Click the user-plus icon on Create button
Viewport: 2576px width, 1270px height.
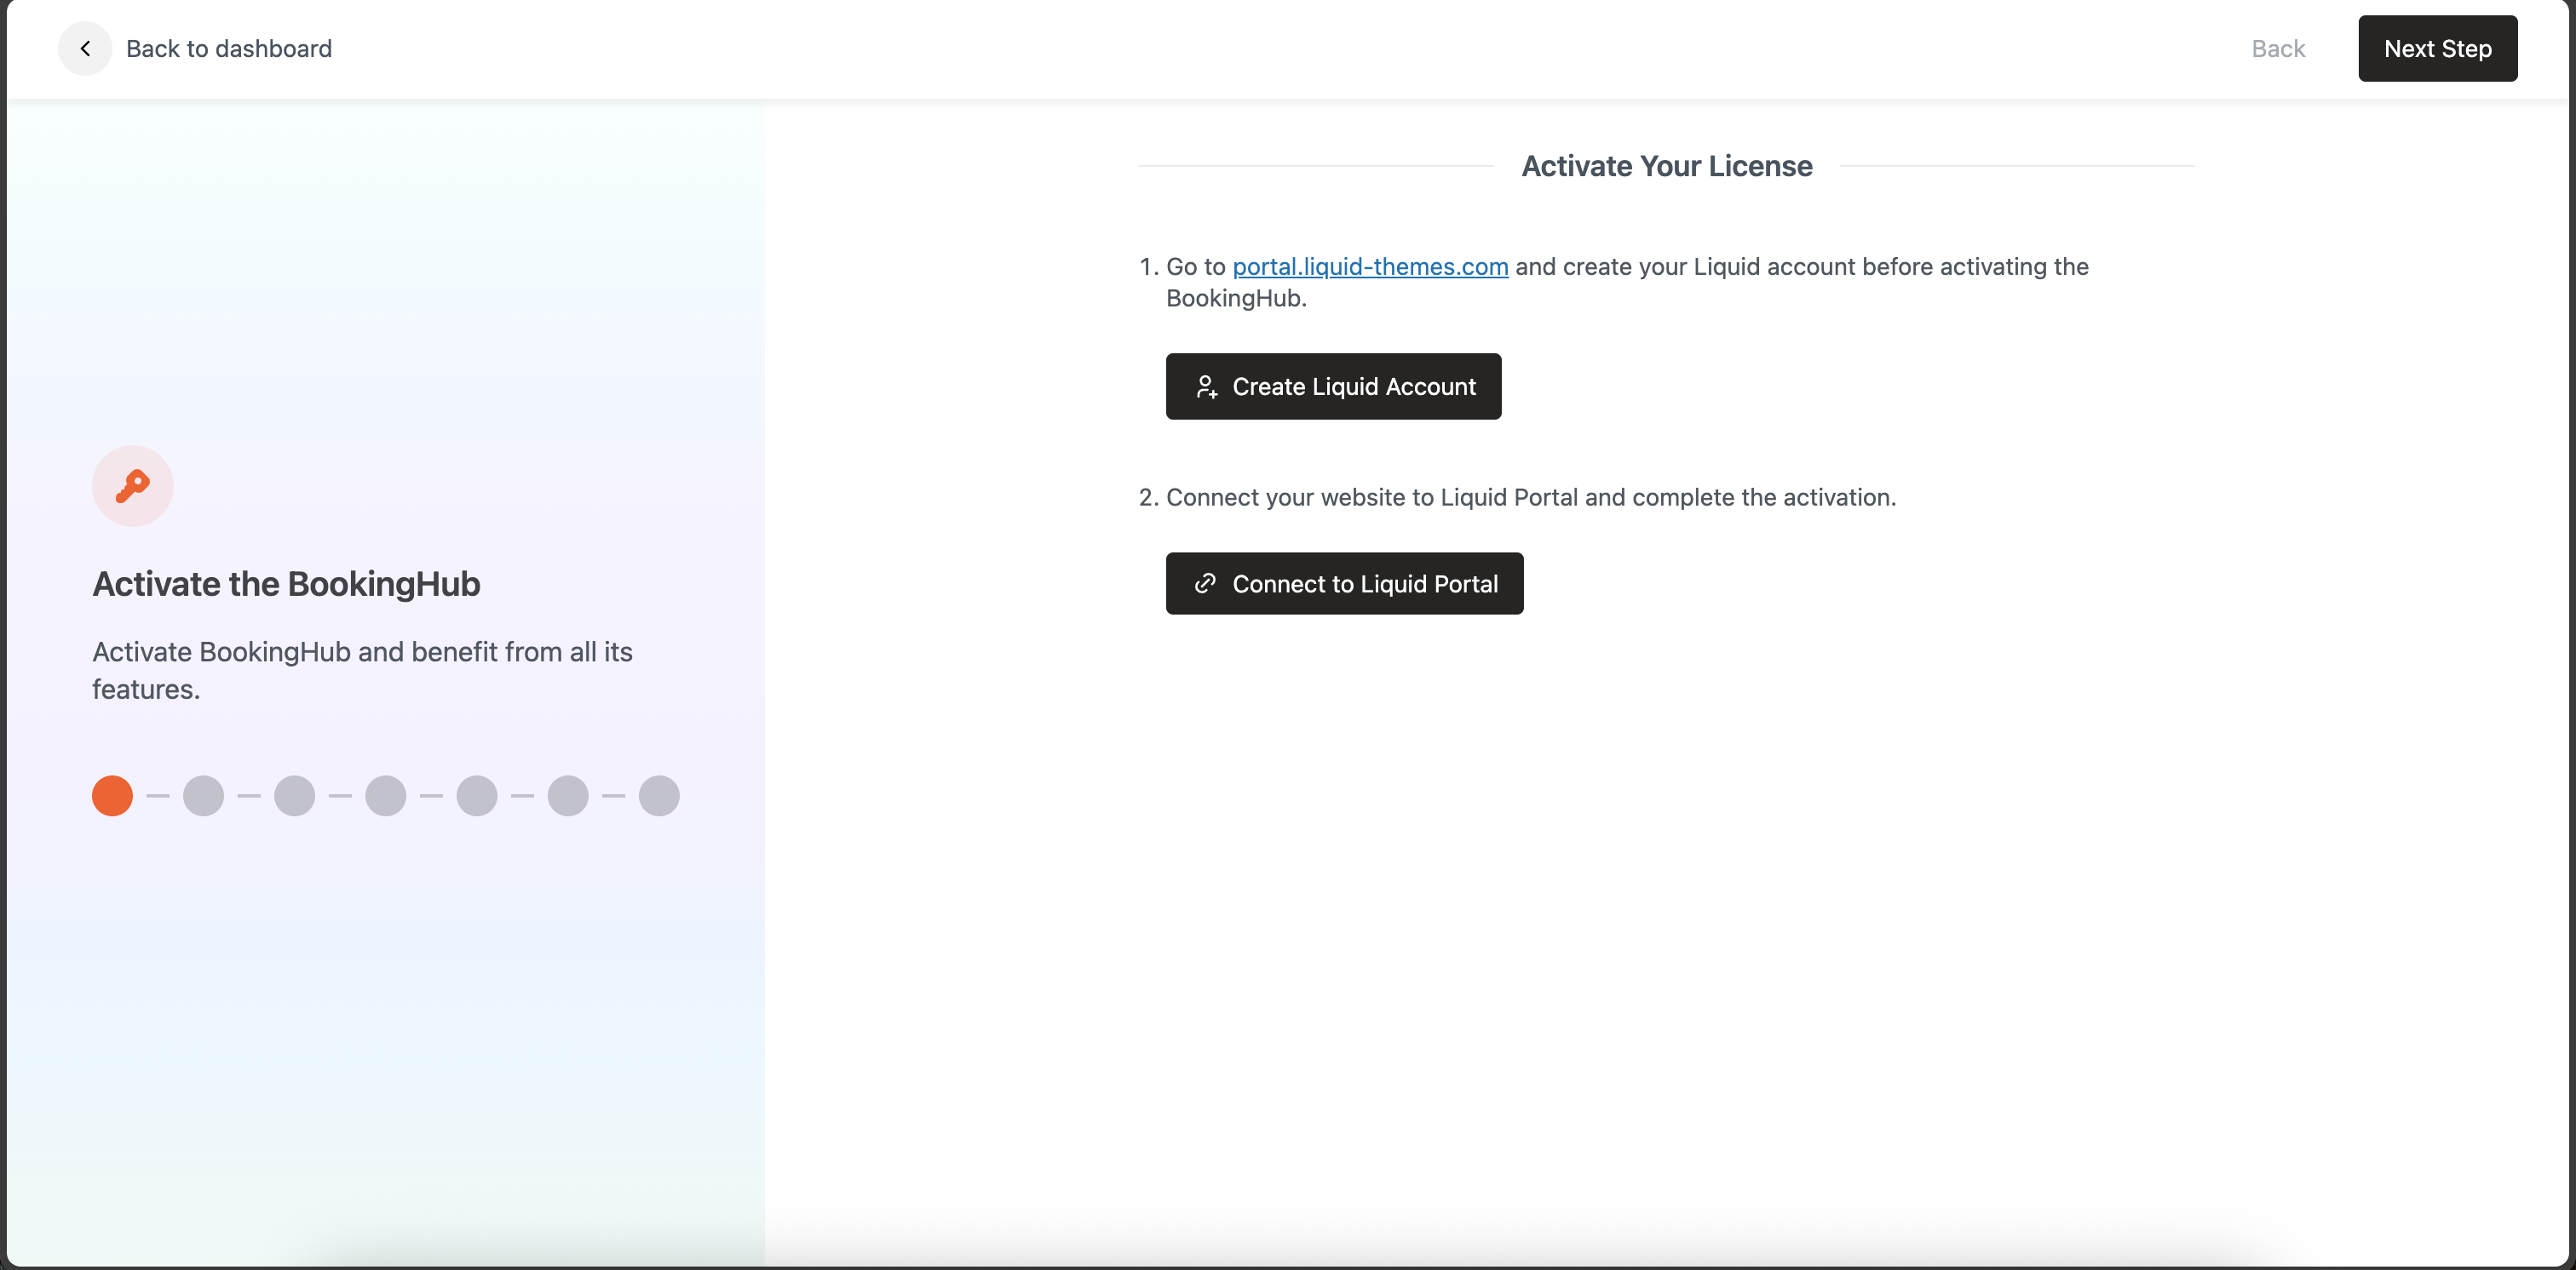point(1206,386)
